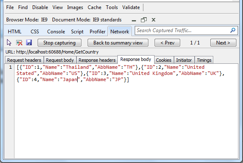Open the Validate menu
Viewport: 243px width, 163px height.
point(131,7)
